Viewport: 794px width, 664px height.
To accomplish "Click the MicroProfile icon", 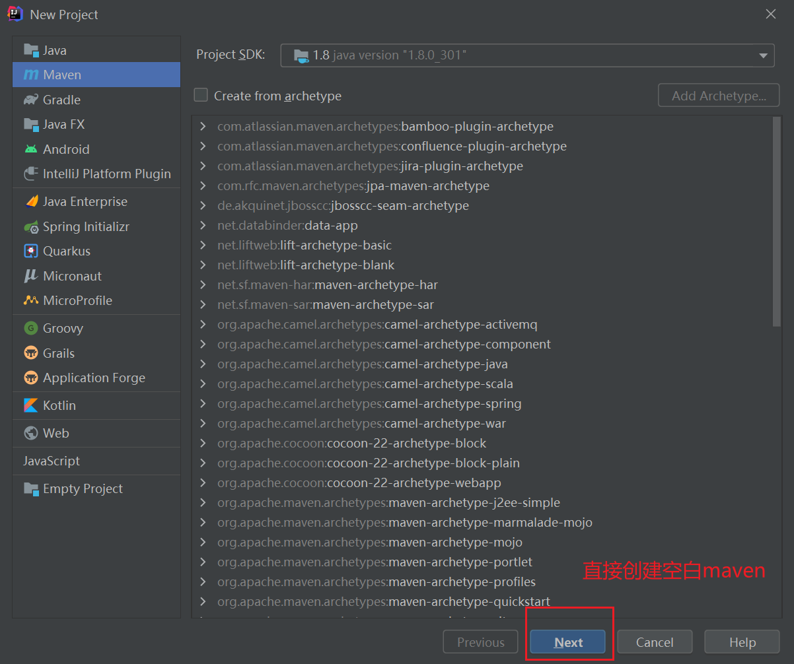I will [x=31, y=300].
